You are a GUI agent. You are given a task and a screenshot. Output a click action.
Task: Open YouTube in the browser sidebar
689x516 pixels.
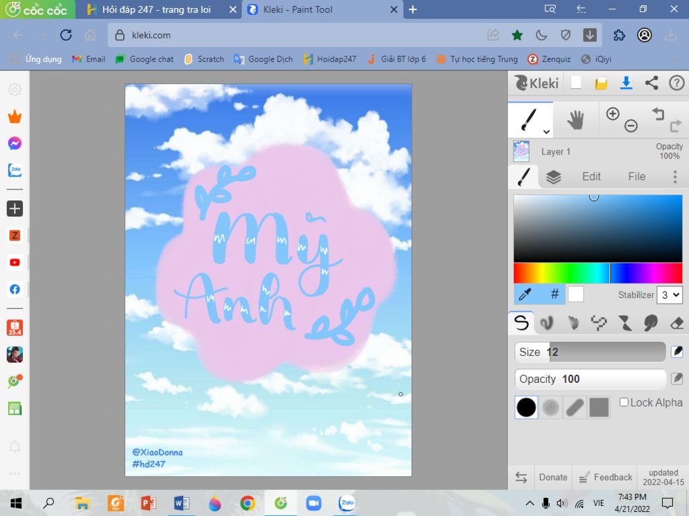tap(15, 263)
